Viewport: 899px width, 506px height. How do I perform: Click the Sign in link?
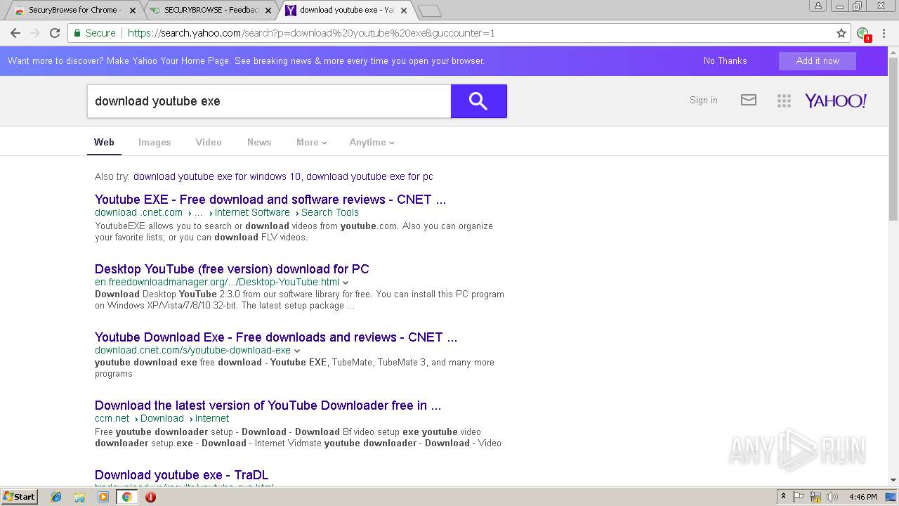point(703,100)
